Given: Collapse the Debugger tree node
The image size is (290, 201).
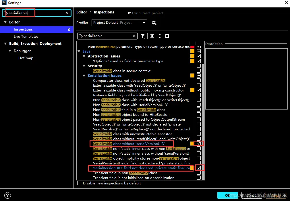Looking at the screenshot, I should click(x=10, y=51).
